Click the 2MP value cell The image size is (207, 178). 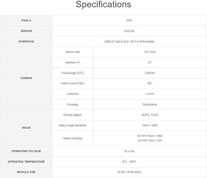click(129, 20)
